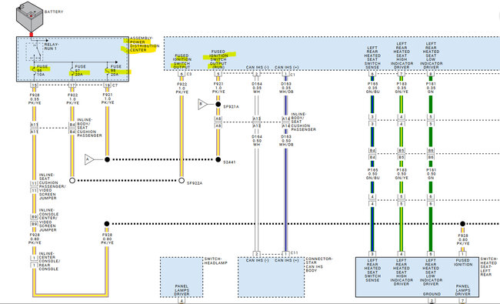Select the P165 0.50 GN/BU wire label
The height and width of the screenshot is (304, 500).
(372, 174)
